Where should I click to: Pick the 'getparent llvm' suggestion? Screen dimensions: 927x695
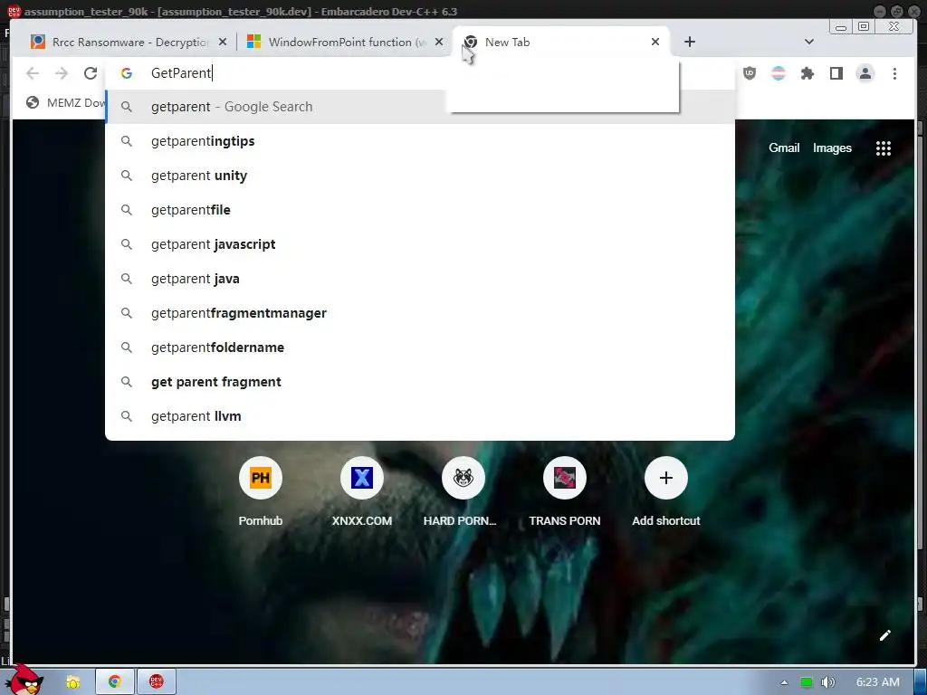click(420, 416)
